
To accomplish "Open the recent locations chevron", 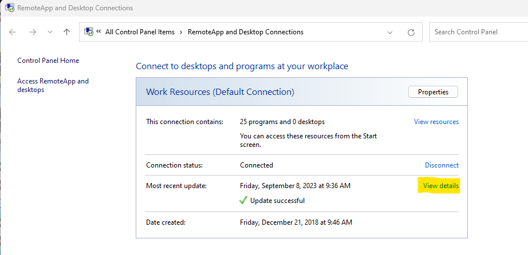I will 50,32.
